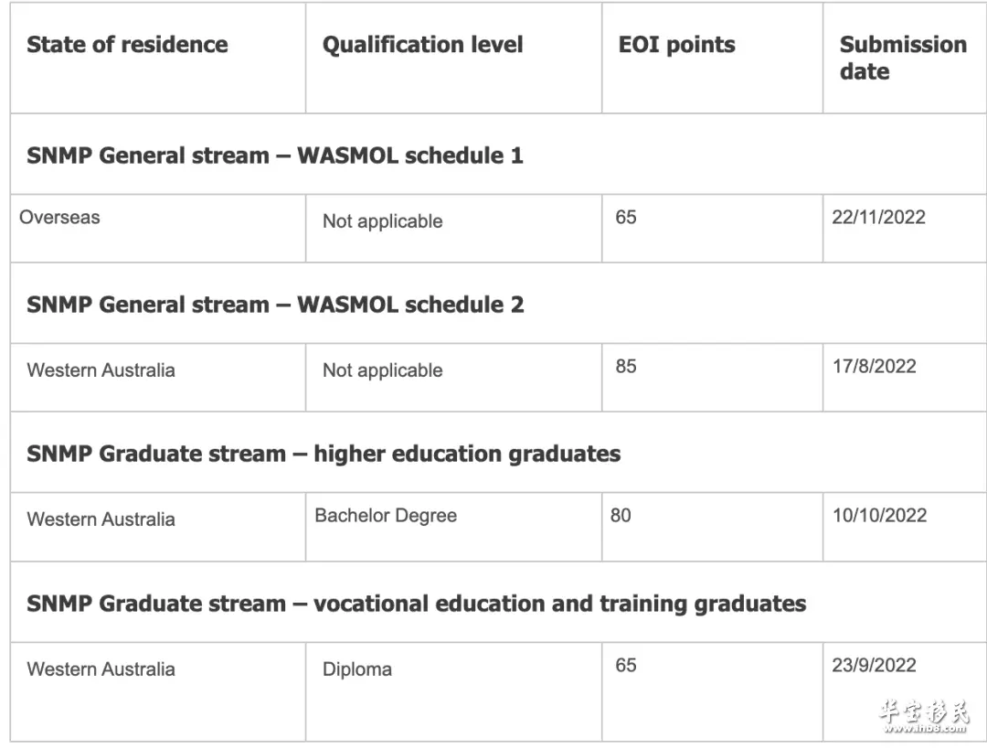
Task: Select the WASMOL schedule 1 section heading
Action: point(275,155)
